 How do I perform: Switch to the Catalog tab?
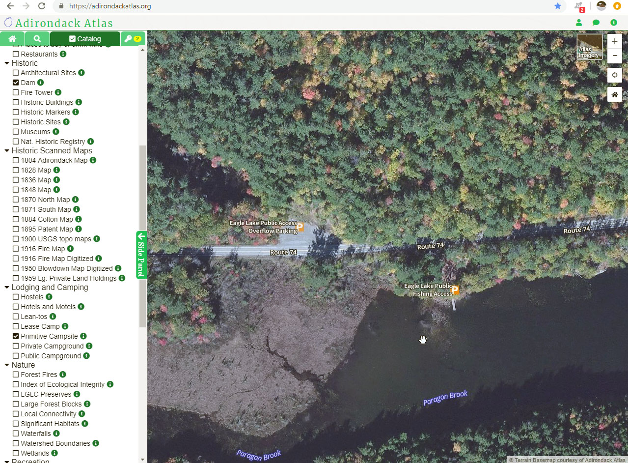tap(85, 39)
